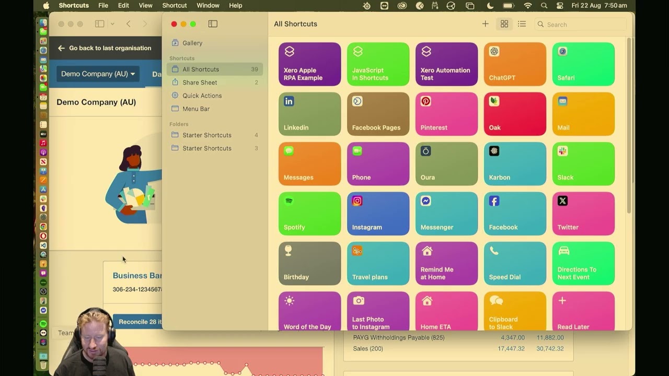The width and height of the screenshot is (669, 376).
Task: Run the Oak shortcut tile
Action: (515, 114)
